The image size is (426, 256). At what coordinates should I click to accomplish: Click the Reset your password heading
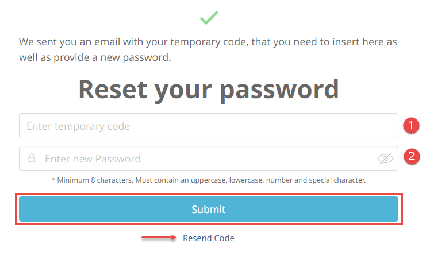209,90
